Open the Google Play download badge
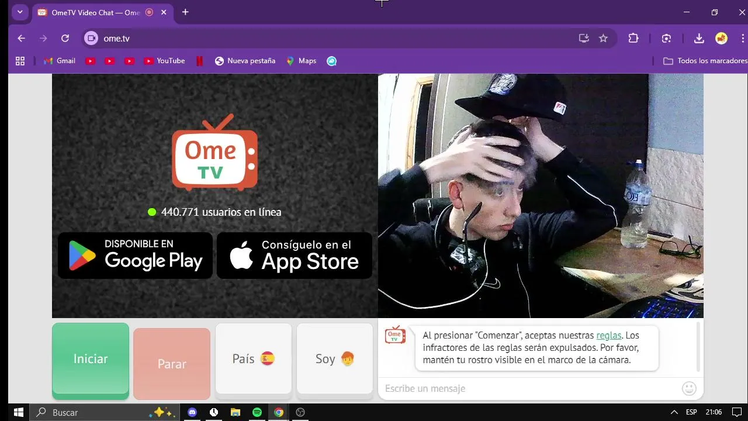 coord(135,256)
